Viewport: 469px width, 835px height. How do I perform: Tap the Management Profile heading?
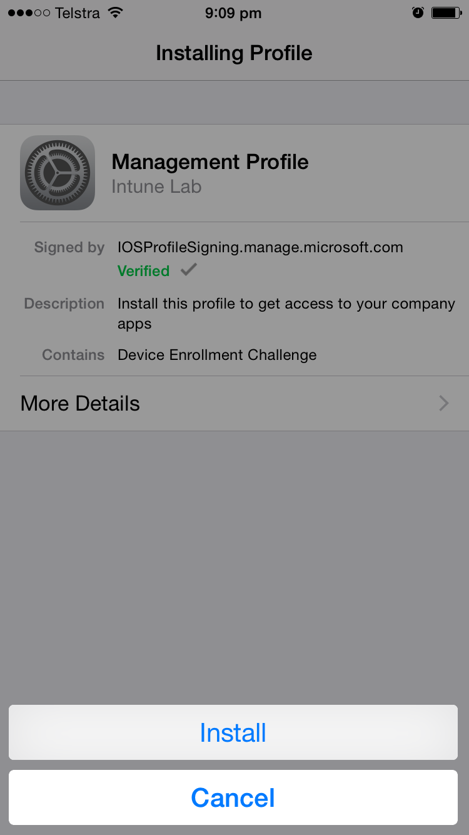pyautogui.click(x=210, y=162)
